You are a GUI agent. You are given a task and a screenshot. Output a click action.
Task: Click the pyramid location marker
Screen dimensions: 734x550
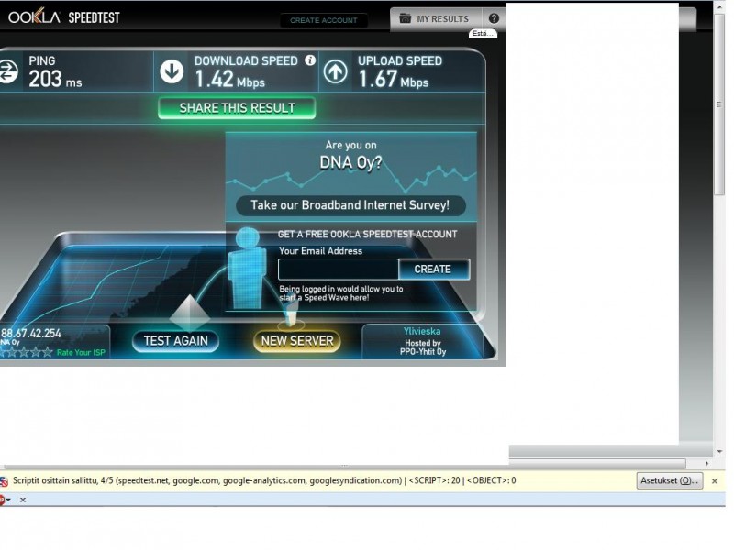[189, 312]
